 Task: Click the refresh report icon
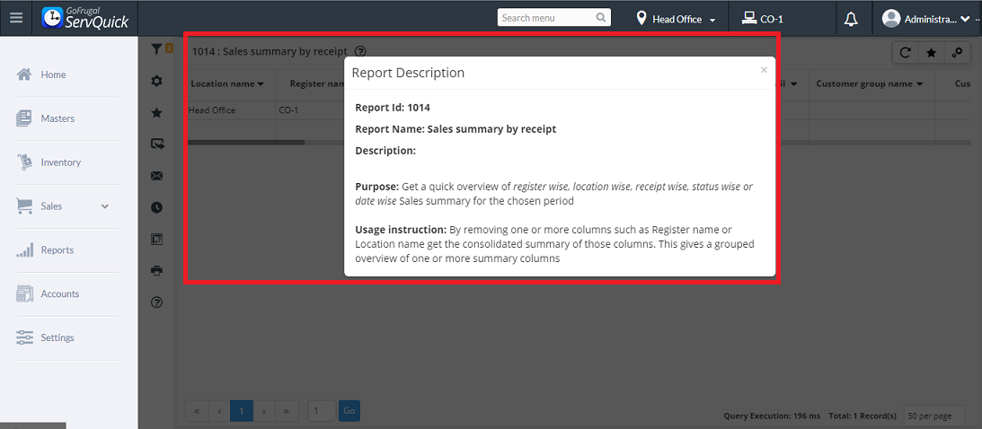tap(906, 53)
